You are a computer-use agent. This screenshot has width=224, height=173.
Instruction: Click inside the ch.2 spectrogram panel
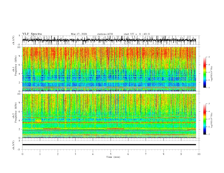tap(109, 116)
